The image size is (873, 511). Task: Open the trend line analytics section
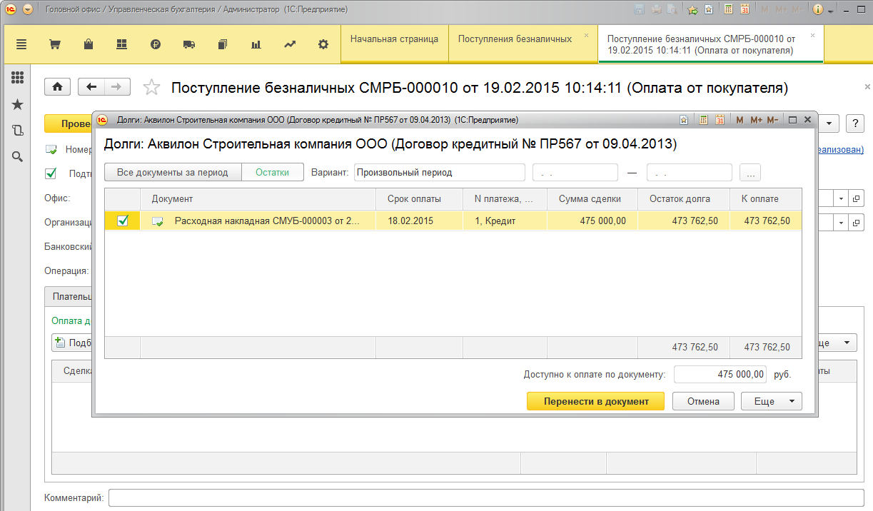(x=290, y=44)
